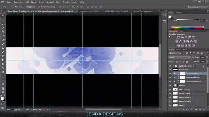Open the Normal blend mode dropdown
Viewport: 209px width, 117px height.
point(180,58)
